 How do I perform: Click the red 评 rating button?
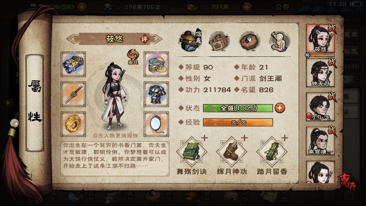pos(144,39)
